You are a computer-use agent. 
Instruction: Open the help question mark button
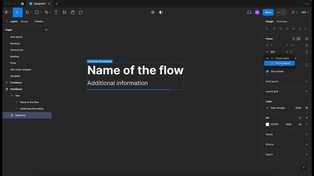303,168
